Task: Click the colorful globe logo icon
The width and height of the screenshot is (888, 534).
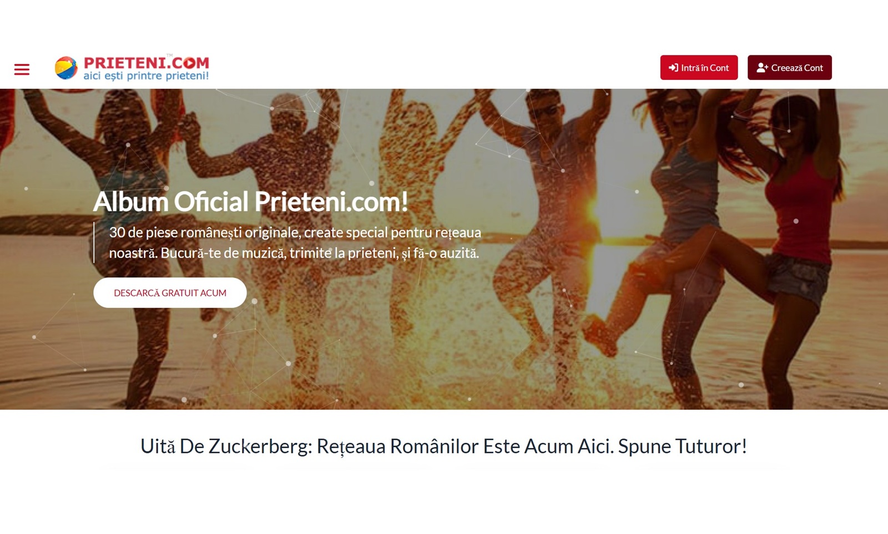Action: [66, 68]
